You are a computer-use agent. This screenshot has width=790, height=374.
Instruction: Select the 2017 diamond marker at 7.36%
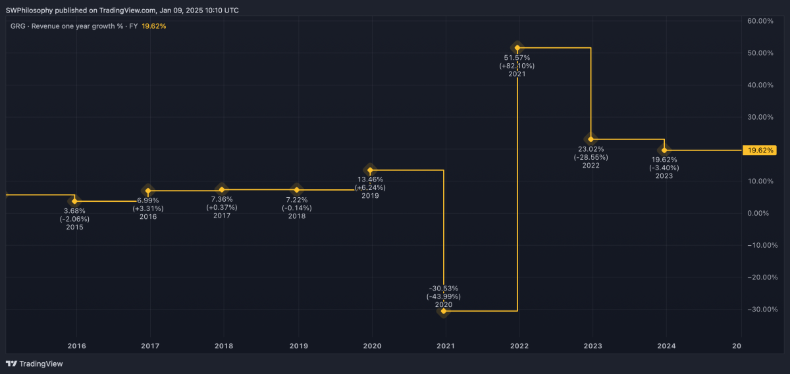pyautogui.click(x=222, y=189)
